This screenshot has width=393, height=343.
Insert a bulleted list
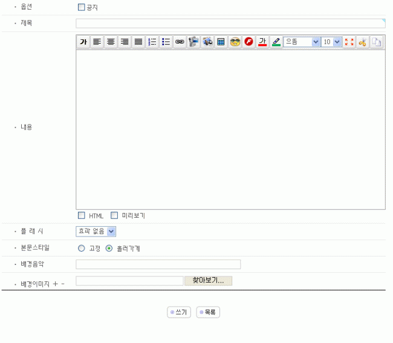(x=166, y=42)
